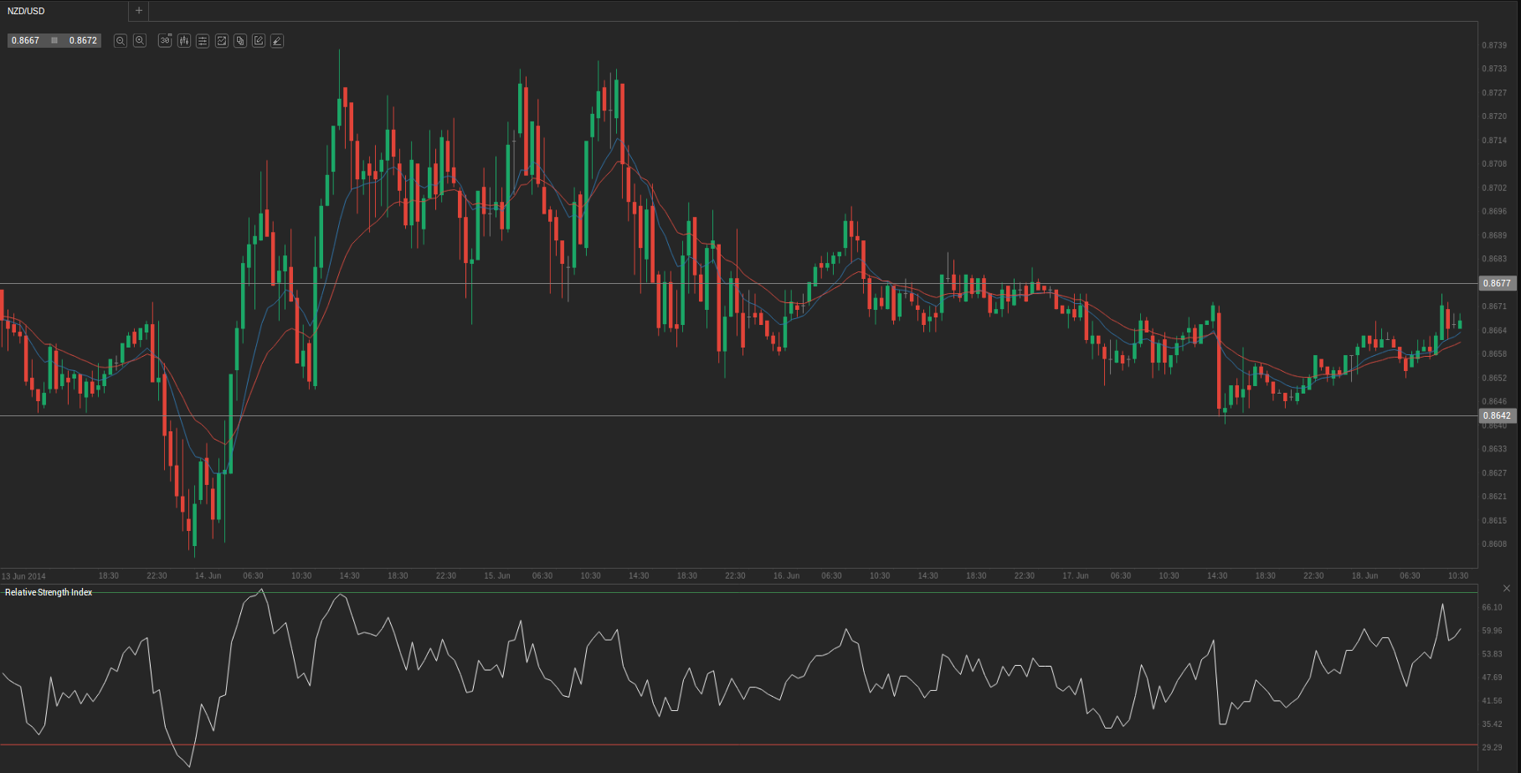Click the 0.8608 price axis label
1521x773 pixels.
point(1494,544)
